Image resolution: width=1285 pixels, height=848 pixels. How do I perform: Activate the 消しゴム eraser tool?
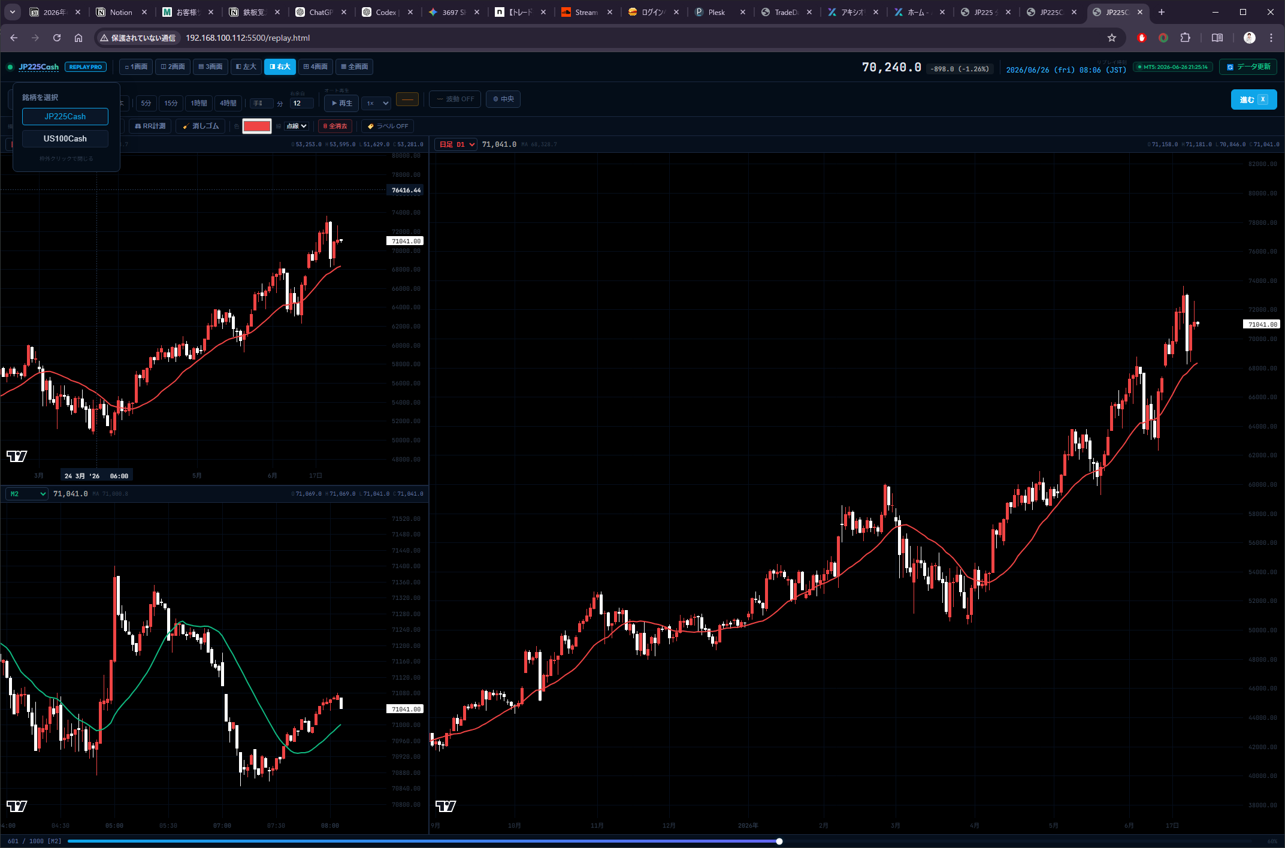point(201,126)
